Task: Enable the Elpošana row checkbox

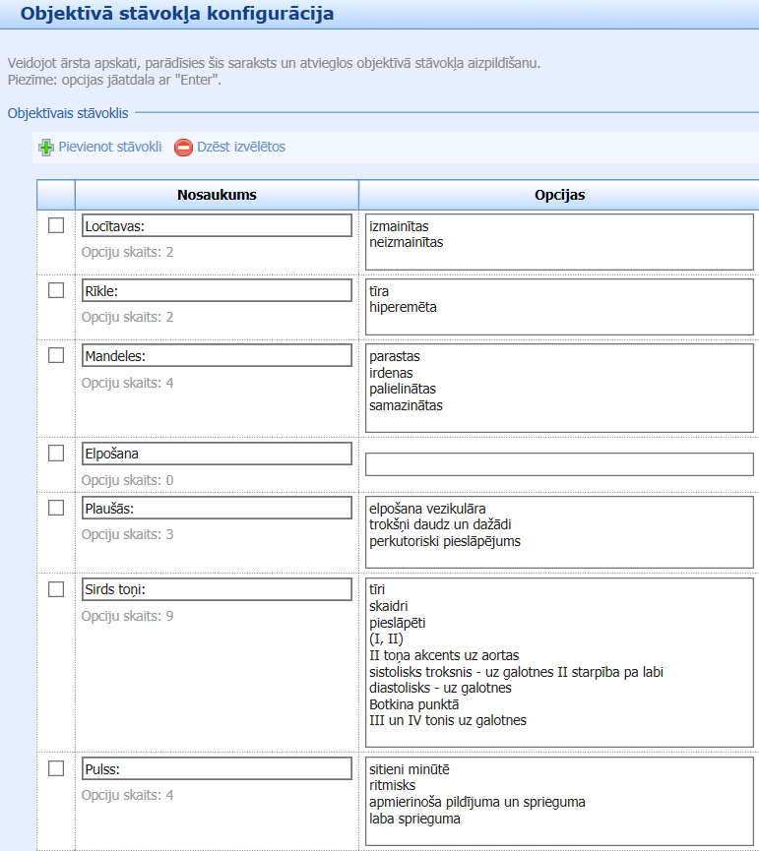Action: (x=56, y=454)
